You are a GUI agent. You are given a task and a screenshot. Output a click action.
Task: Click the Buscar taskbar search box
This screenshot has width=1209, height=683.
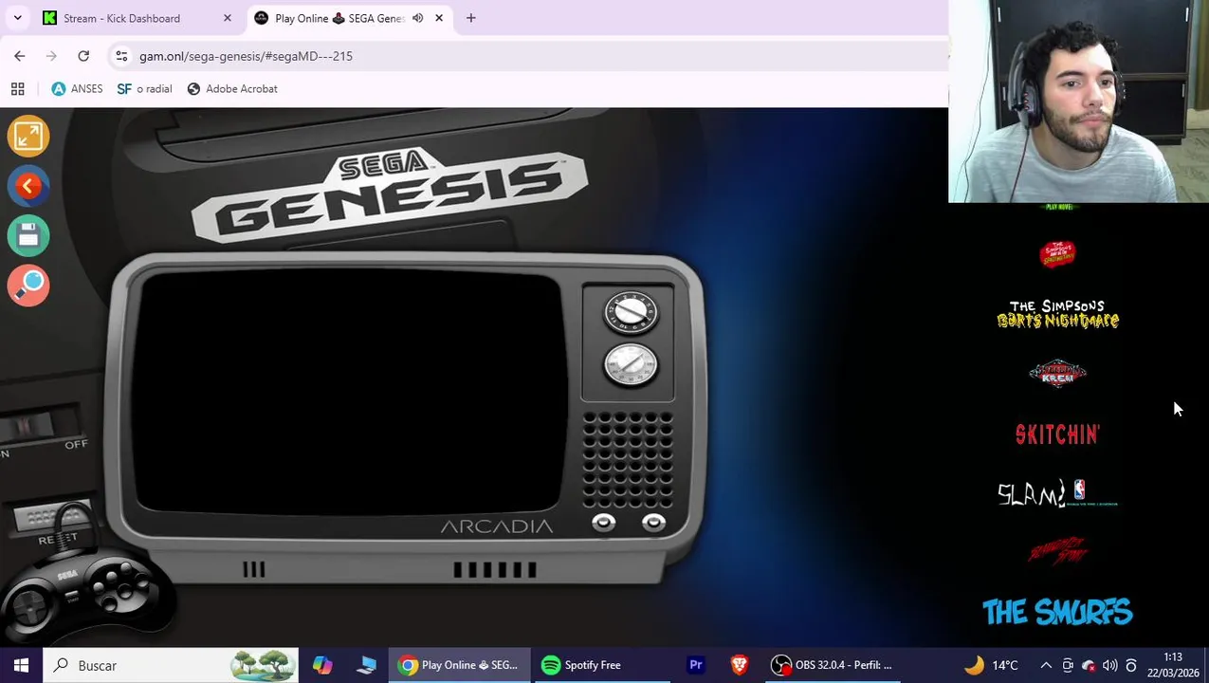click(x=172, y=665)
